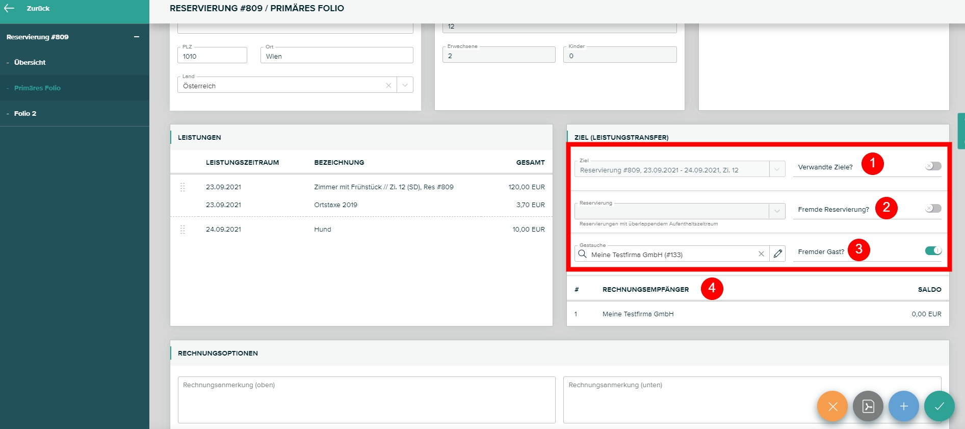This screenshot has width=965, height=429.
Task: Collapse the Reservierung #809 sidebar section
Action: [x=136, y=37]
